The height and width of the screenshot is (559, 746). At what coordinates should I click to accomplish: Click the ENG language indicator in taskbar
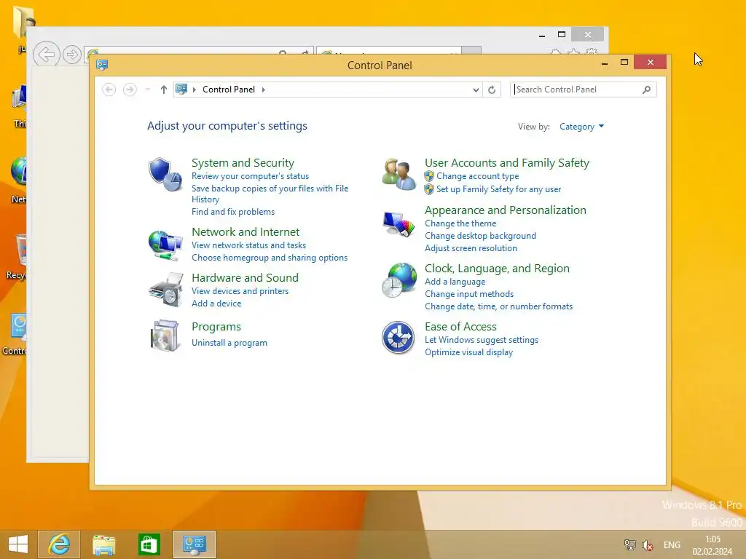pyautogui.click(x=672, y=544)
